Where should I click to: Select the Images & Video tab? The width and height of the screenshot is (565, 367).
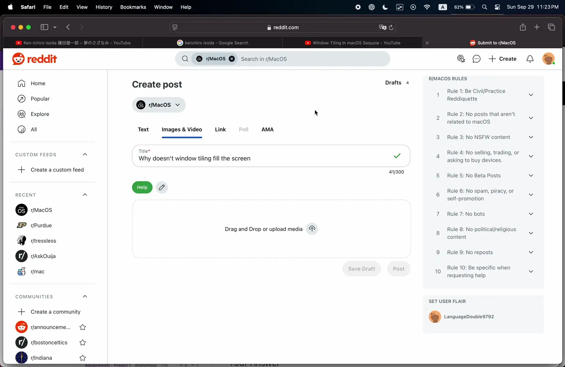tap(182, 129)
